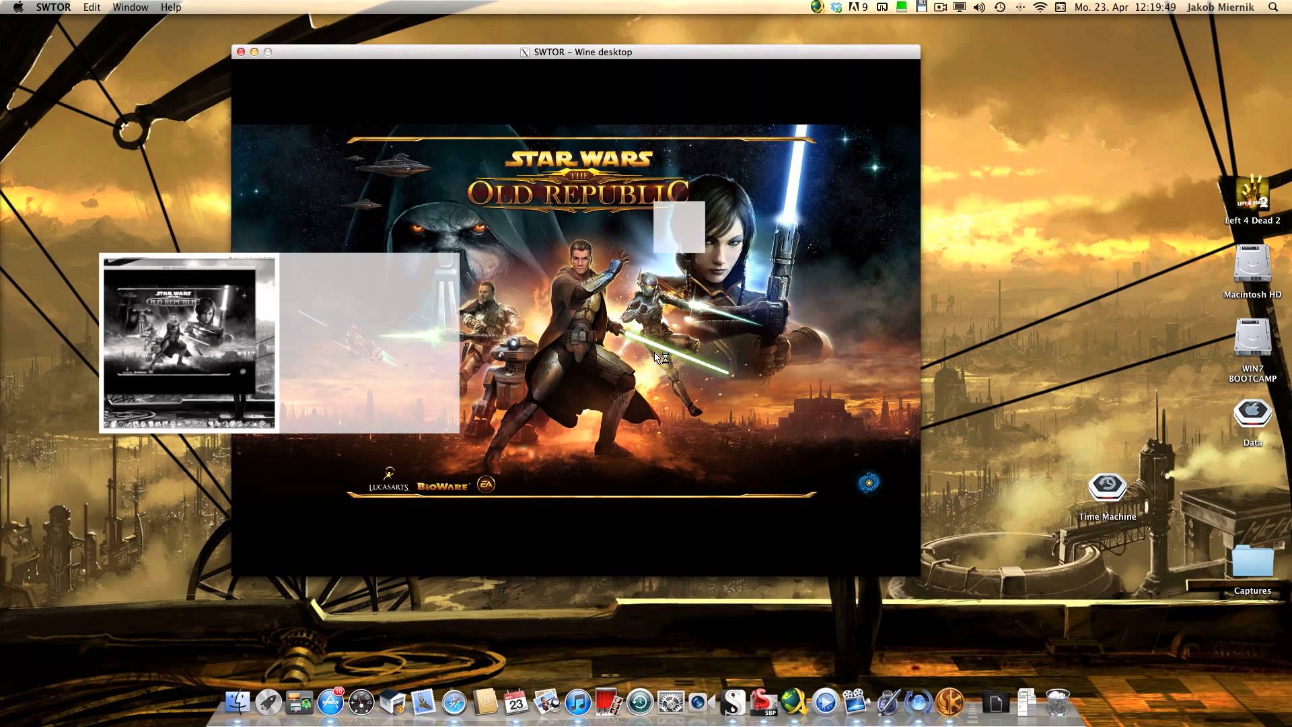This screenshot has width=1292, height=727.
Task: Click the Adobe updates menu bar icon
Action: click(x=858, y=7)
